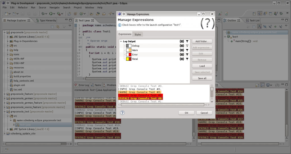The image size is (291, 154).
Task: Click the New Java Class toolbar icon
Action: (81, 14)
